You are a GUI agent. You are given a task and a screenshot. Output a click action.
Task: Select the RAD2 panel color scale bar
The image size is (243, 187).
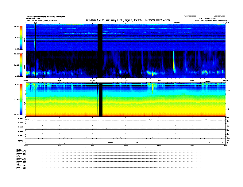(x=21, y=38)
